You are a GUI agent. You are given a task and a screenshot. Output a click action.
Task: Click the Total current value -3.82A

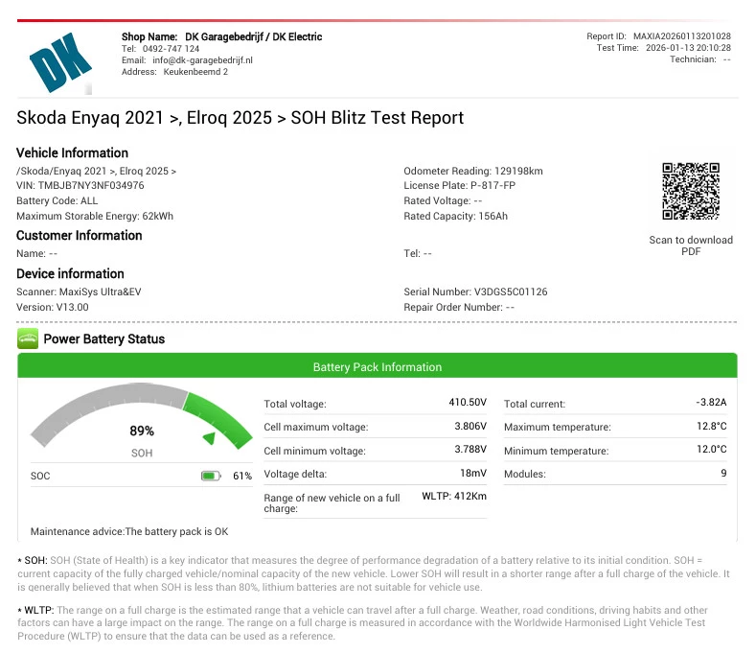tap(710, 403)
